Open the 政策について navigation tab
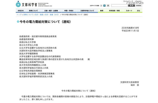Viewport: 158px width, 103px height. click(33, 11)
